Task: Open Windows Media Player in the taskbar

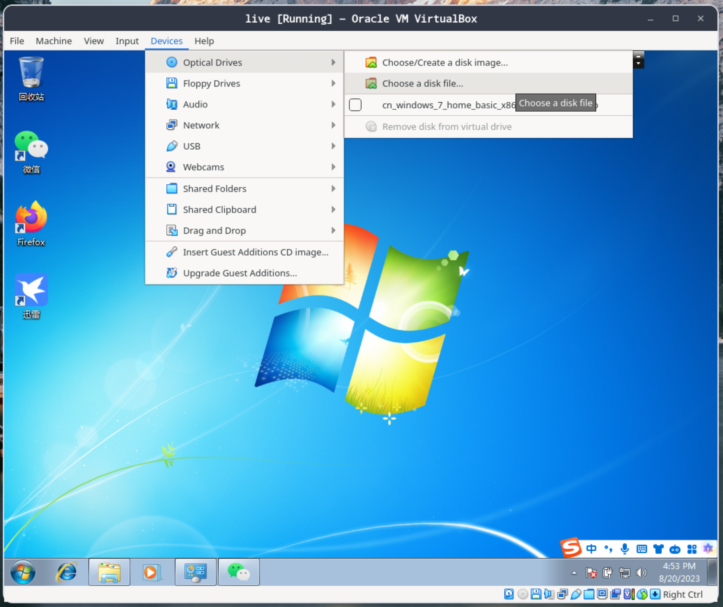Action: [151, 572]
